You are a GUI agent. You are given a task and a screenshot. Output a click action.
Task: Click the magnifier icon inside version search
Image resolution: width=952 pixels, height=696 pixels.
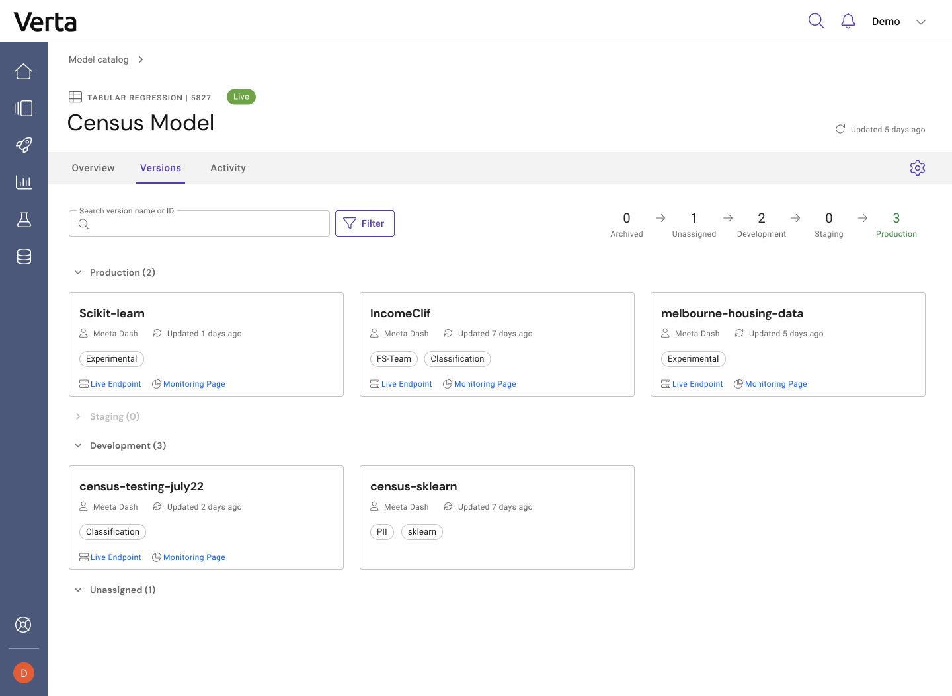click(84, 224)
